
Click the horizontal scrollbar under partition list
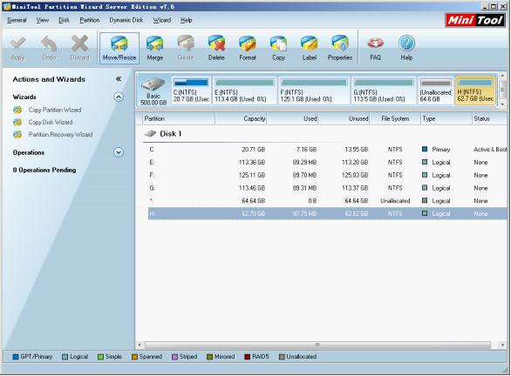317,345
